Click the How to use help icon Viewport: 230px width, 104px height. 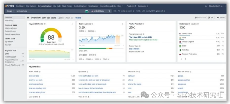pyautogui.click(x=195, y=18)
